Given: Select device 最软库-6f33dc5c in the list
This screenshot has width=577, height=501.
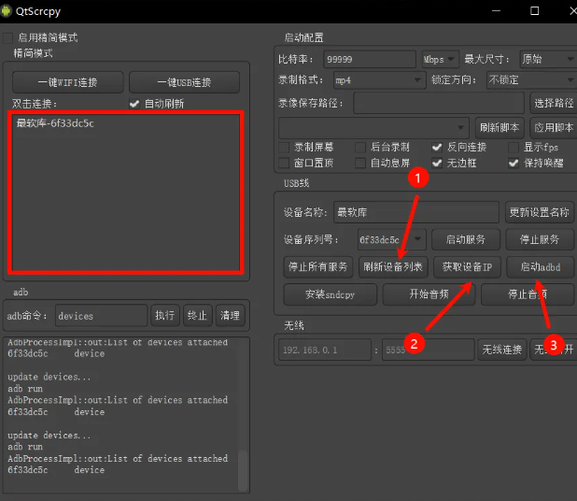Looking at the screenshot, I should pyautogui.click(x=55, y=123).
